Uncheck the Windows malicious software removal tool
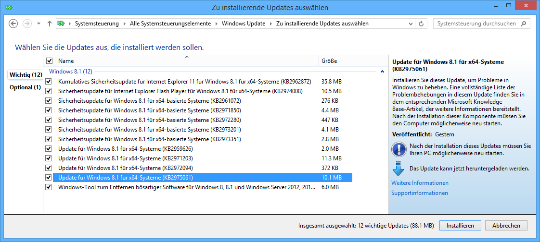Screen dimensions: 540x242 coord(49,187)
